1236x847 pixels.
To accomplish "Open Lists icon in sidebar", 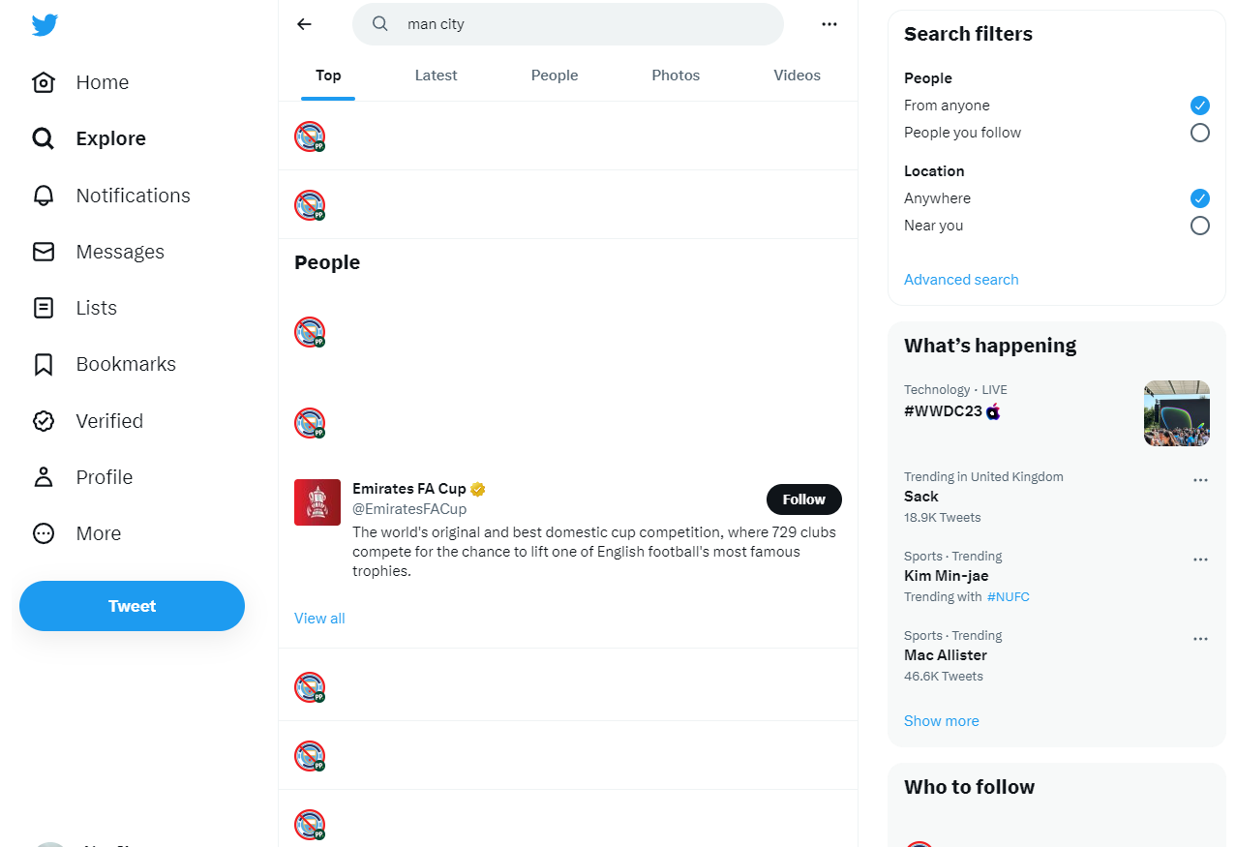I will [x=44, y=308].
